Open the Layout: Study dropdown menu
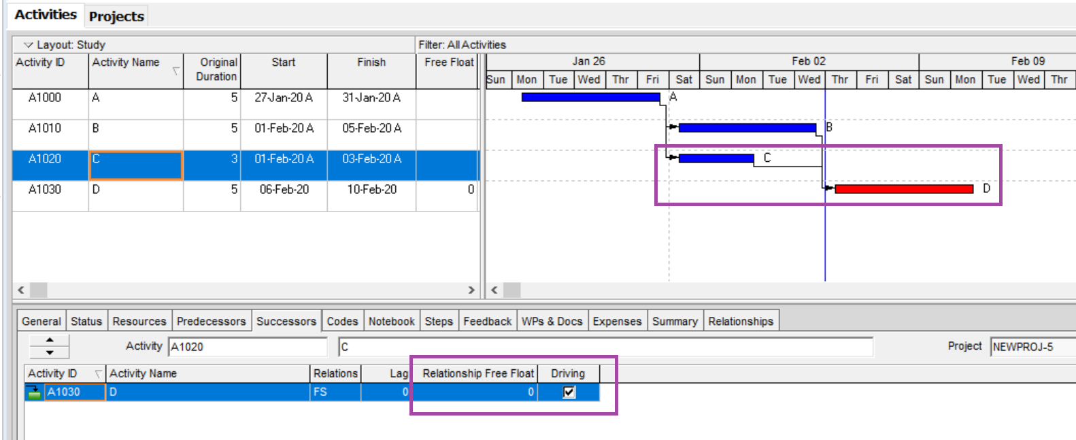This screenshot has height=440, width=1076. [29, 45]
